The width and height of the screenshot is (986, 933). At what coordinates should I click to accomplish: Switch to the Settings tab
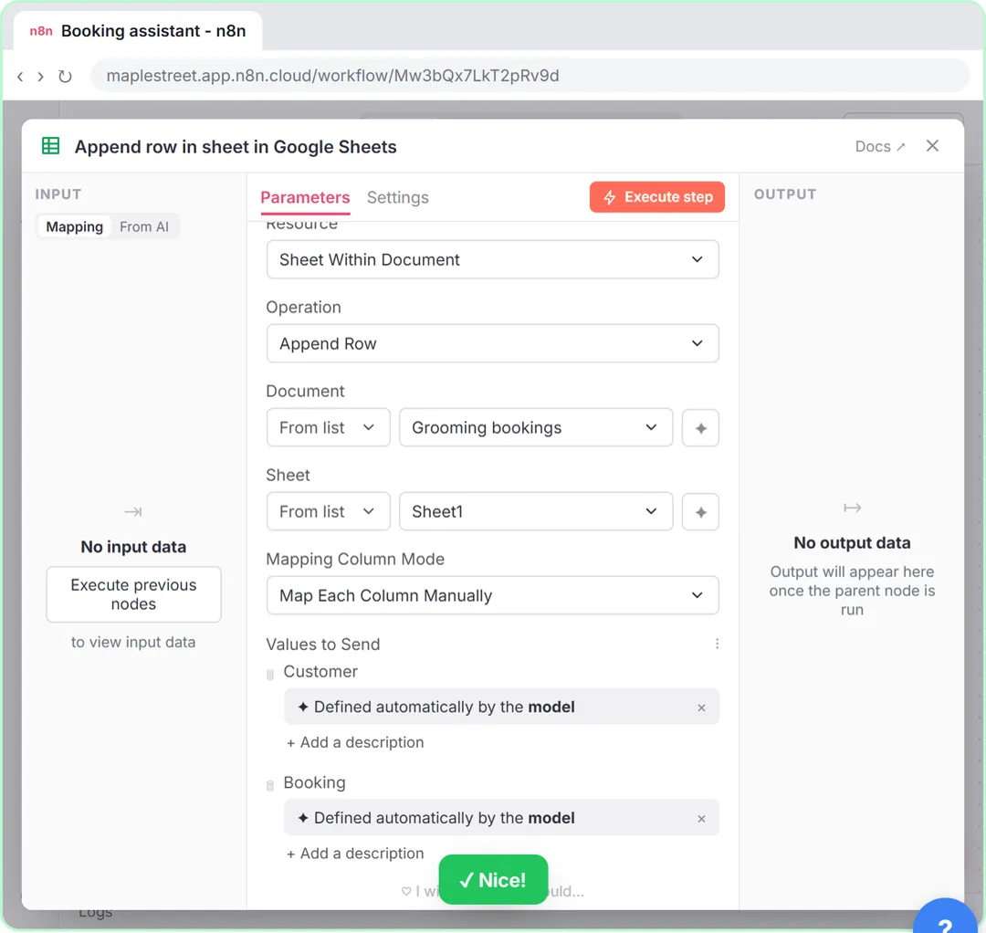click(397, 197)
